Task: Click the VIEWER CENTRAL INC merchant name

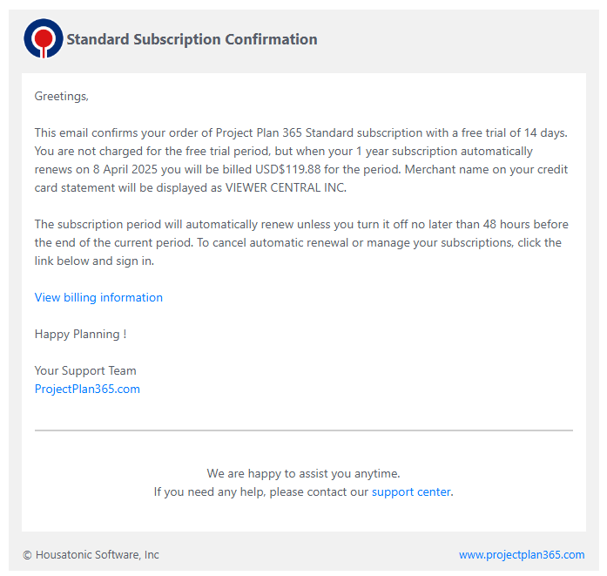Action: [x=286, y=187]
